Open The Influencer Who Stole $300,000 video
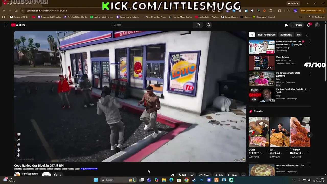This screenshot has height=184, width=327. pyautogui.click(x=262, y=79)
